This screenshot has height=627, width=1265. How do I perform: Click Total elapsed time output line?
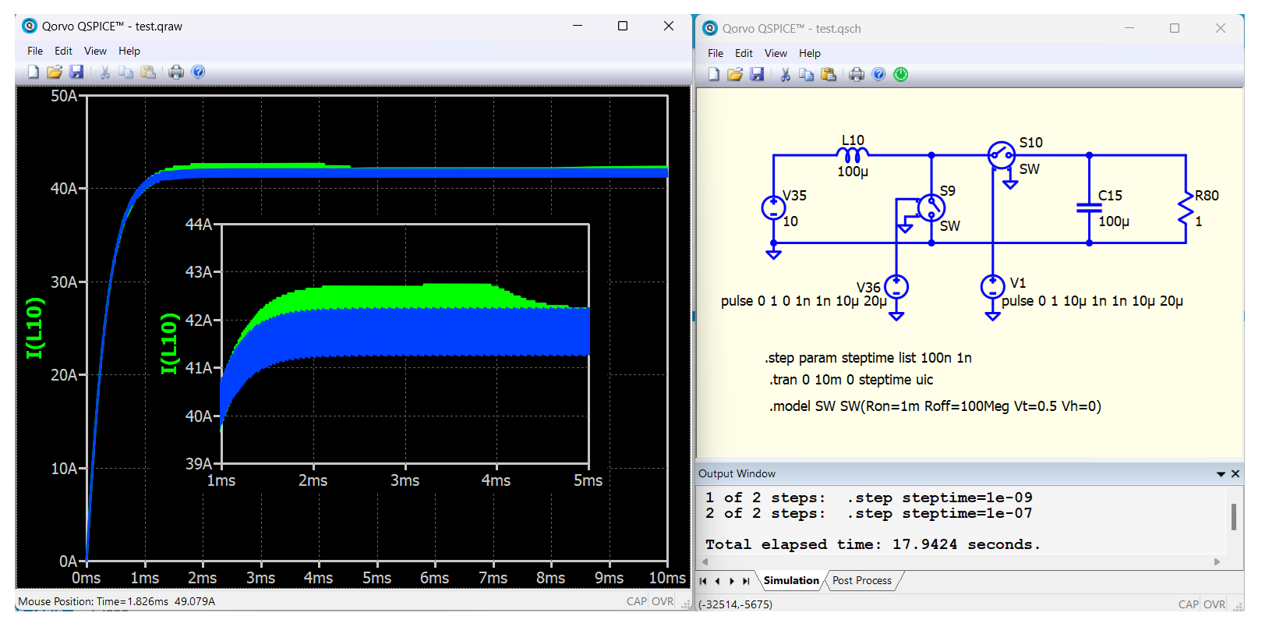point(872,544)
